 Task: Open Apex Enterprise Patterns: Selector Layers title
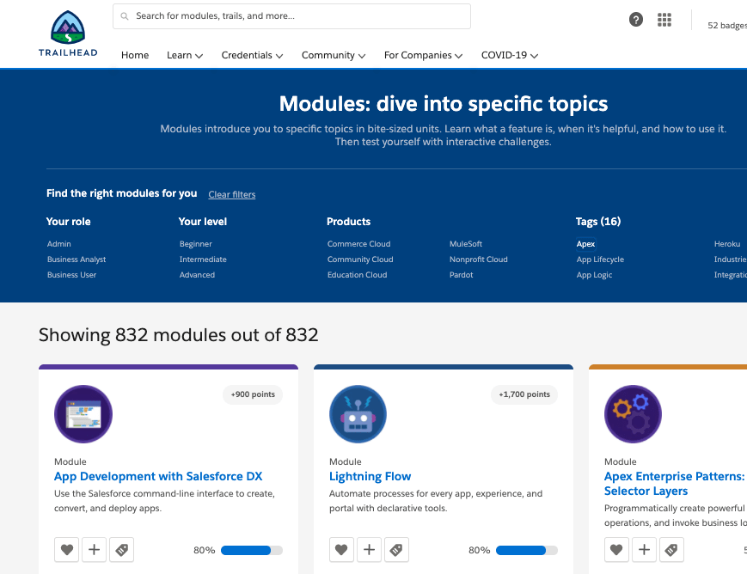pos(675,484)
